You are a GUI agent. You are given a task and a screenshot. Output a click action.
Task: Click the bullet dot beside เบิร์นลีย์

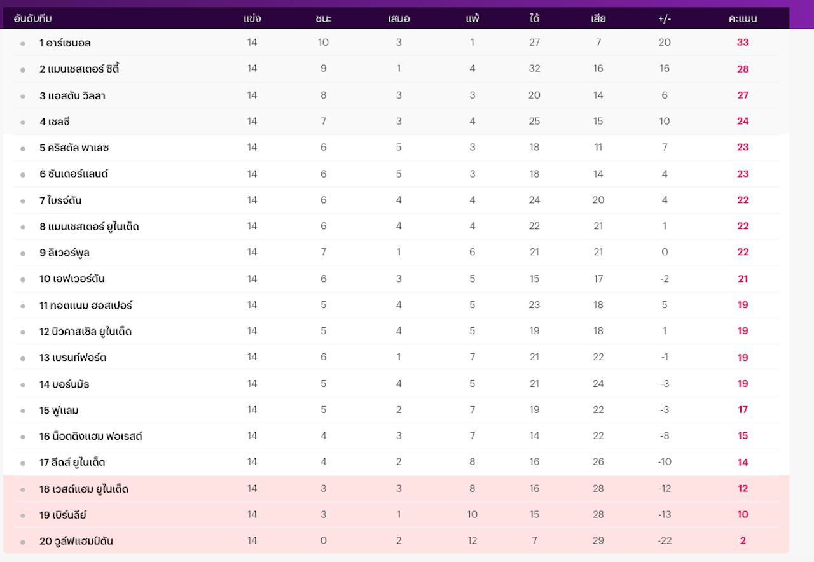[x=23, y=516]
